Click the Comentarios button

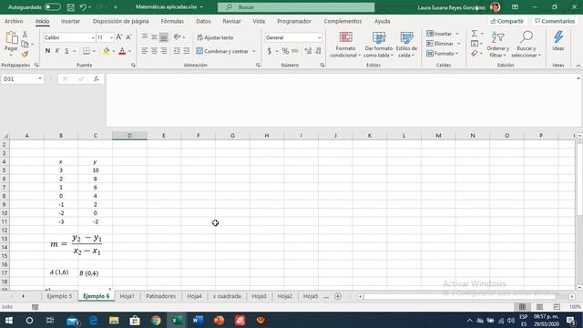(555, 21)
